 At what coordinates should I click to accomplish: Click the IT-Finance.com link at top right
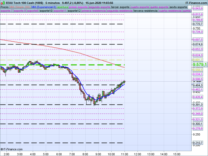click(x=196, y=3)
